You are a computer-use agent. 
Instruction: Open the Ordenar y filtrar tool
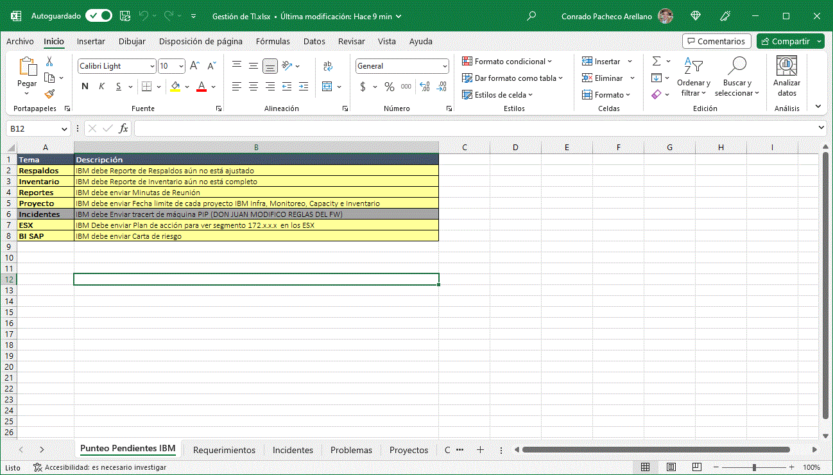coord(694,77)
